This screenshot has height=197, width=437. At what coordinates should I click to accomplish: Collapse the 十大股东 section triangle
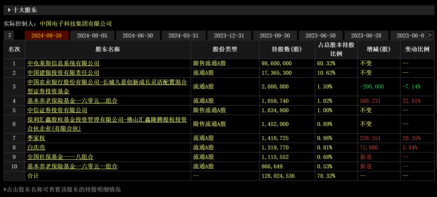(x=9, y=10)
